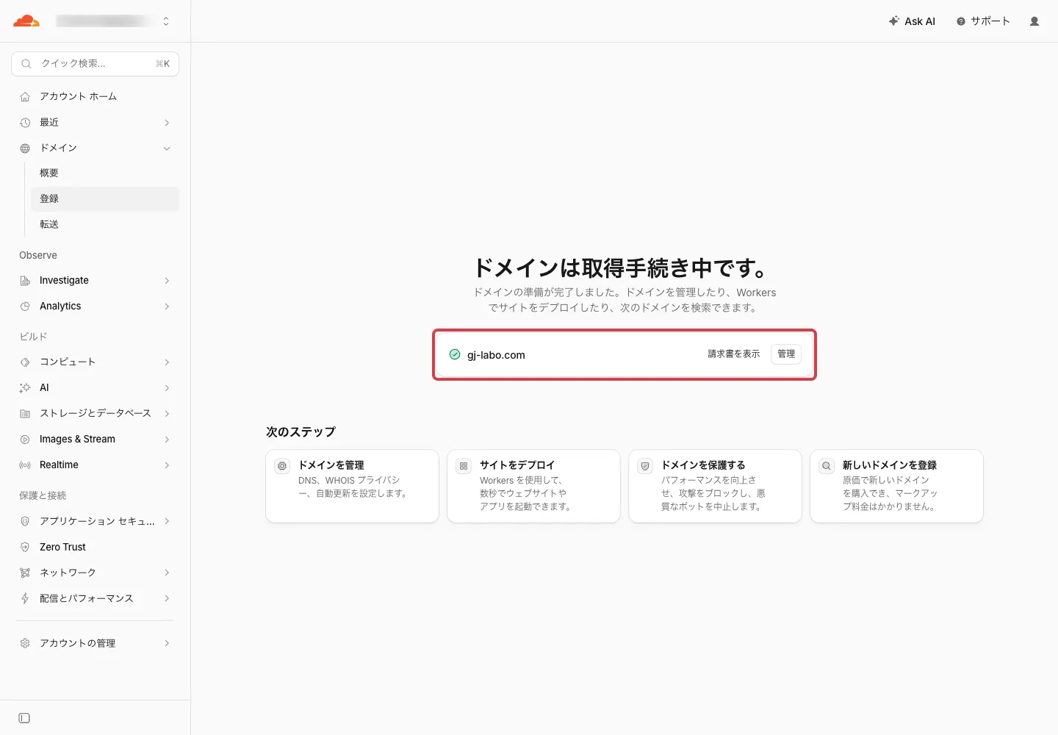Screen dimensions: 1058x735
Task: Click the コンピュート icon in sidebar
Action: [x=25, y=362]
